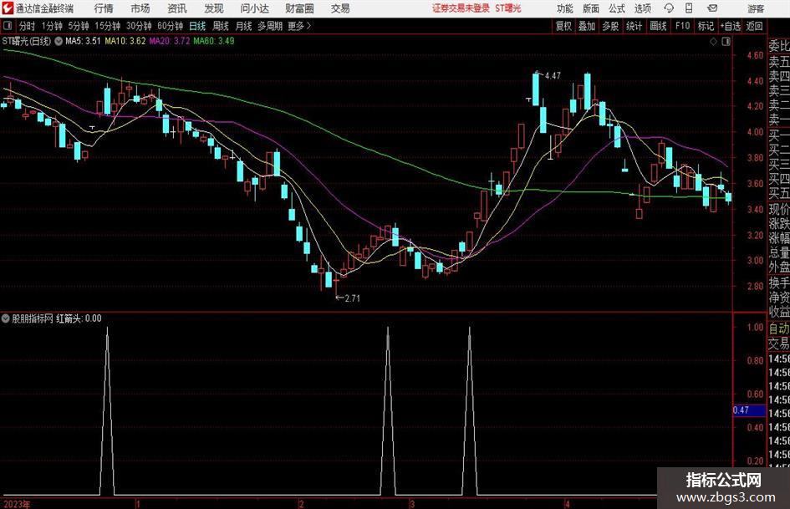Toggle the left panel icon beside 分时
Viewport: 790px width, 509px height.
click(x=8, y=26)
